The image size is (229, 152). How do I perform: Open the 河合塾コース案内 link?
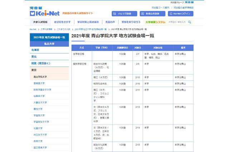pyautogui.click(x=160, y=7)
